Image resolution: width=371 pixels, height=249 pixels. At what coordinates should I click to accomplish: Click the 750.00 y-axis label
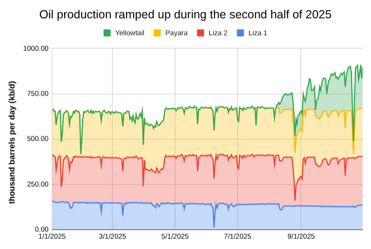coord(37,94)
